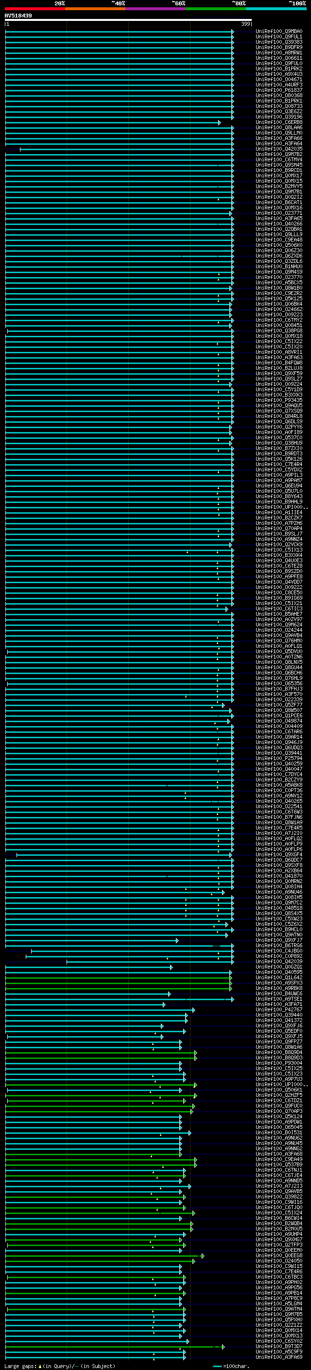The width and height of the screenshot is (311, 1370).
Task: Select hit label UniRef100_Q42035
Action: pos(279,149)
